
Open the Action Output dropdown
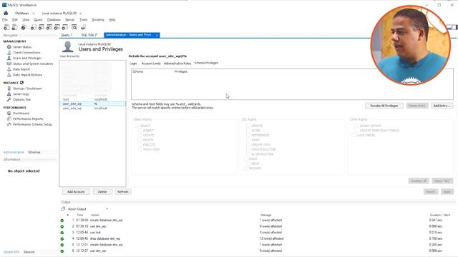click(107, 209)
